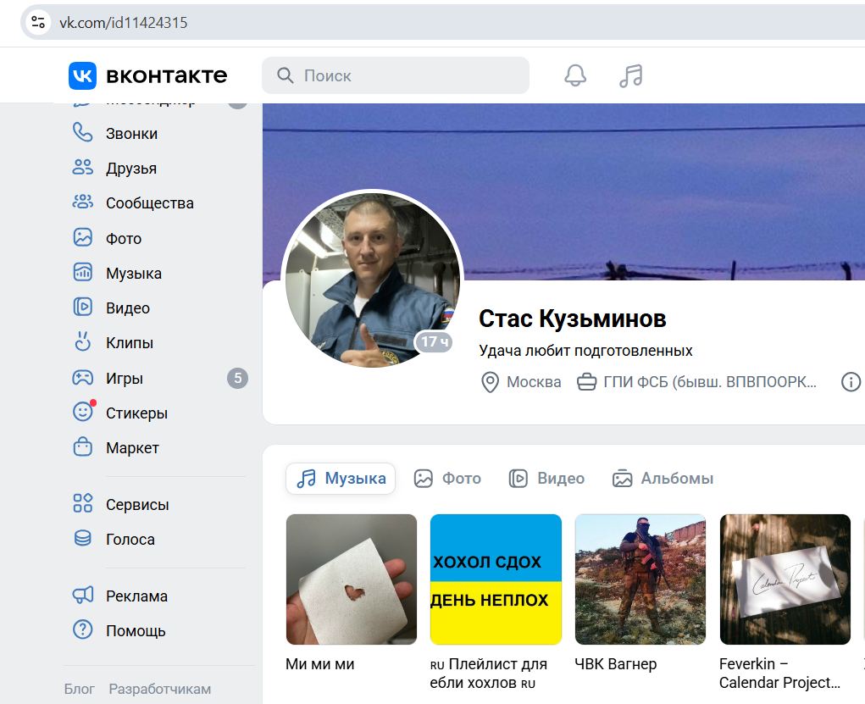
Task: Open Звонки from the sidebar
Action: [x=130, y=133]
